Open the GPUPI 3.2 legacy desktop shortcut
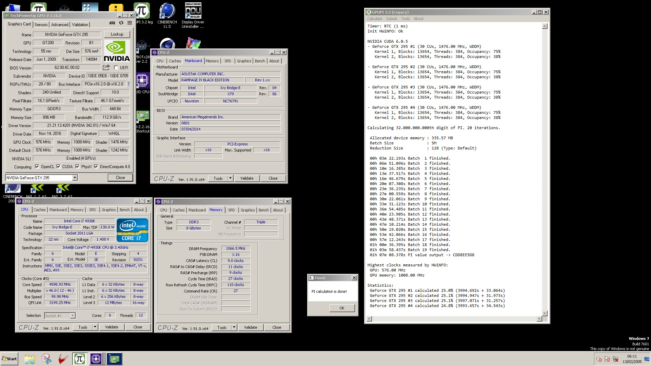651x366 pixels. (x=142, y=14)
